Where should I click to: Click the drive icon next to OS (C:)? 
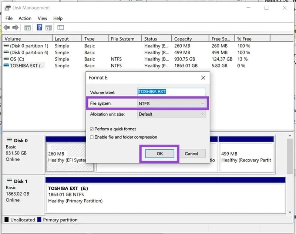click(6, 59)
